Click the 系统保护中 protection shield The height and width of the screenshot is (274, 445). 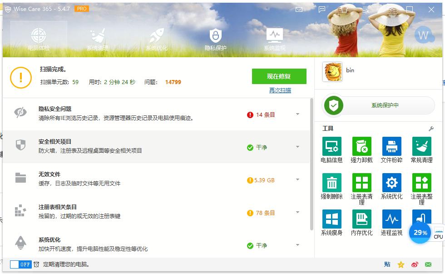pyautogui.click(x=380, y=105)
